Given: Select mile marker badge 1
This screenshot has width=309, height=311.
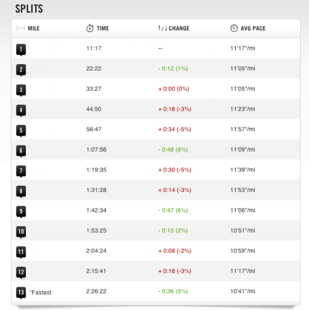Looking at the screenshot, I should [21, 50].
